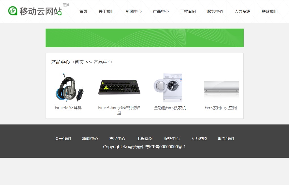Open 工程案例 in the top navigation
This screenshot has width=289, height=185.
[188, 11]
